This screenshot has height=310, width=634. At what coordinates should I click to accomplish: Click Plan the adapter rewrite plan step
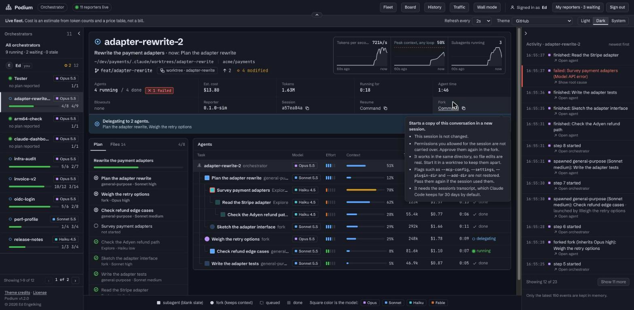coord(138,181)
